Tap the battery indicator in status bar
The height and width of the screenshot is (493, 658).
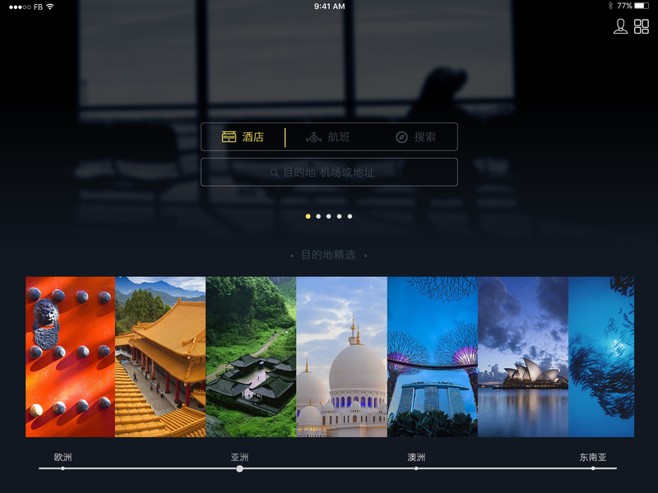click(x=642, y=6)
